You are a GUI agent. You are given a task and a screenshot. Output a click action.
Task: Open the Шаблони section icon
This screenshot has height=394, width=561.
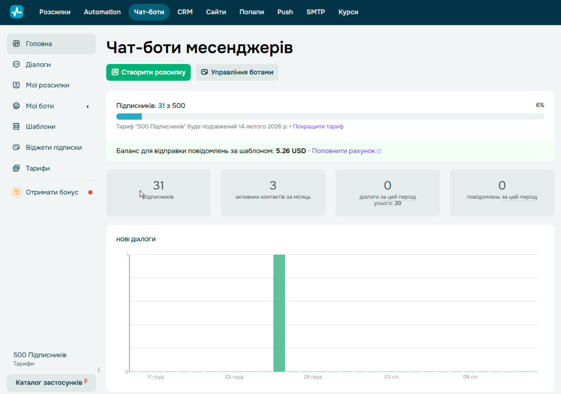tap(16, 127)
